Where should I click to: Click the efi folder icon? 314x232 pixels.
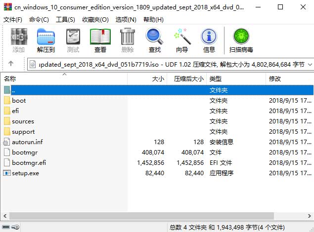7,111
